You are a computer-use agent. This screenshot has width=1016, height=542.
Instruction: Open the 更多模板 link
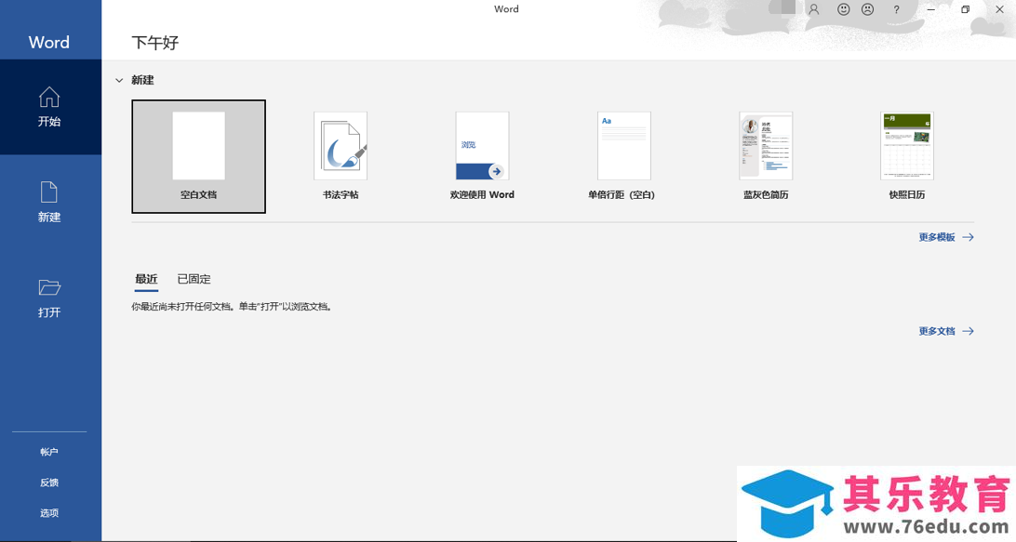[x=946, y=237]
